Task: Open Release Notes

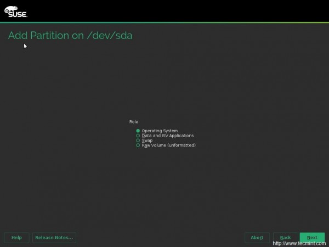Action: coord(54,238)
